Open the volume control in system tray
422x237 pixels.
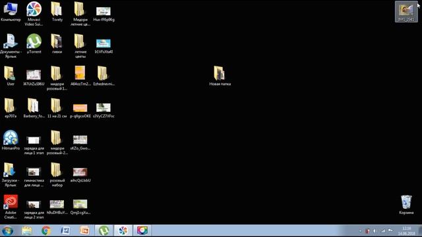375,231
